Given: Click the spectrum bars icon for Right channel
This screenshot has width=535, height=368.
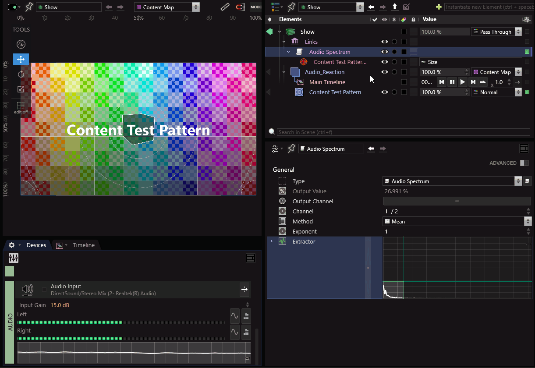Looking at the screenshot, I should (246, 332).
